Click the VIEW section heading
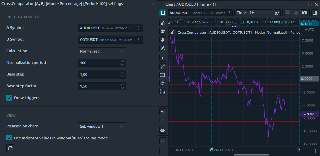Image resolution: width=320 pixels, height=156 pixels. click(11, 115)
